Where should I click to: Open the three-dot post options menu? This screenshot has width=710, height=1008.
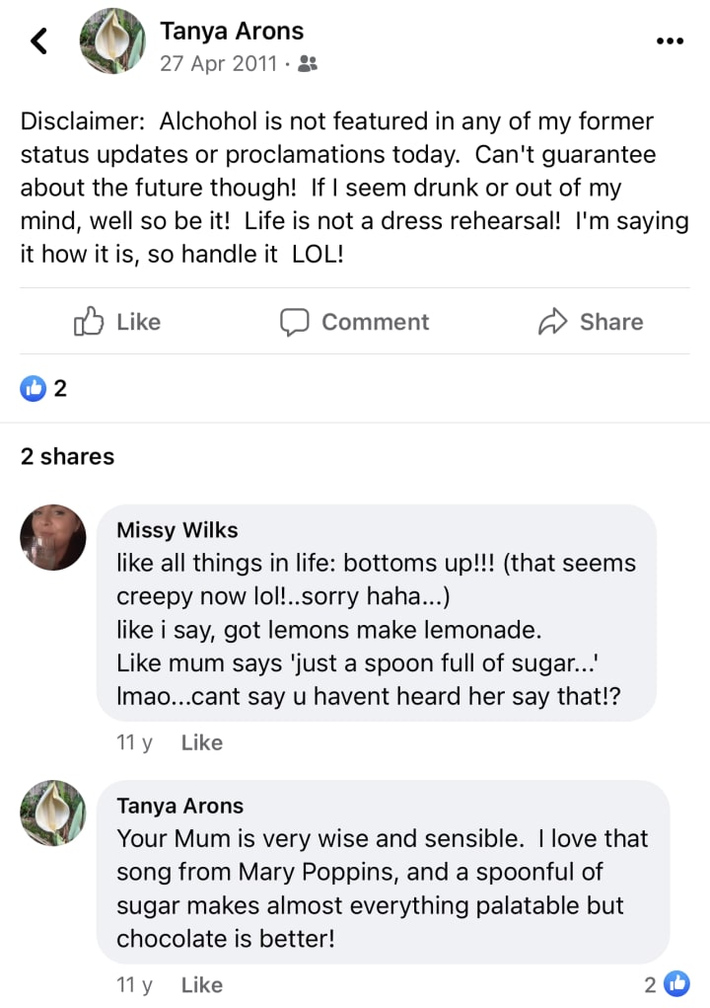[670, 40]
